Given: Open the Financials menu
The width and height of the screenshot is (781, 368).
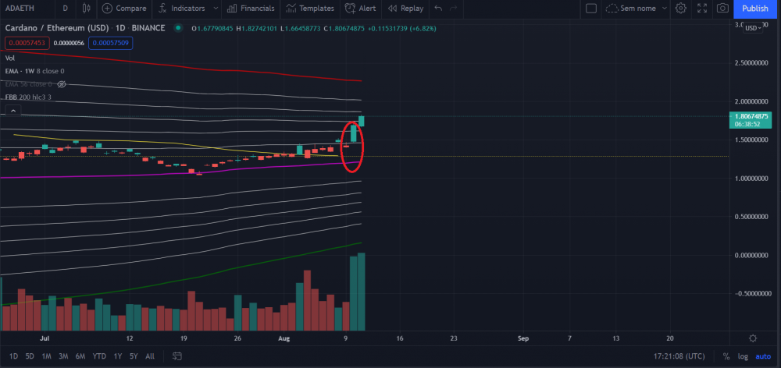Looking at the screenshot, I should click(x=251, y=9).
